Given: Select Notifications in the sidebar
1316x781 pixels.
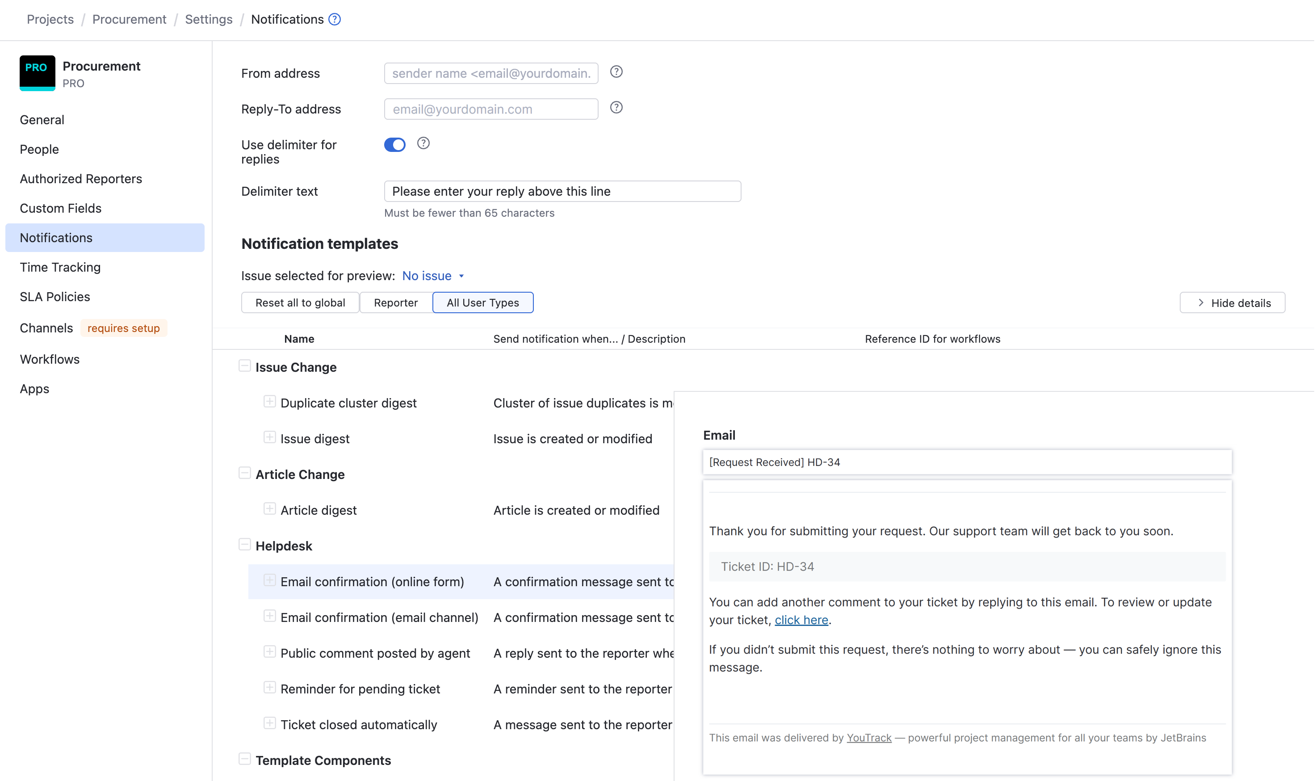Looking at the screenshot, I should click(105, 238).
